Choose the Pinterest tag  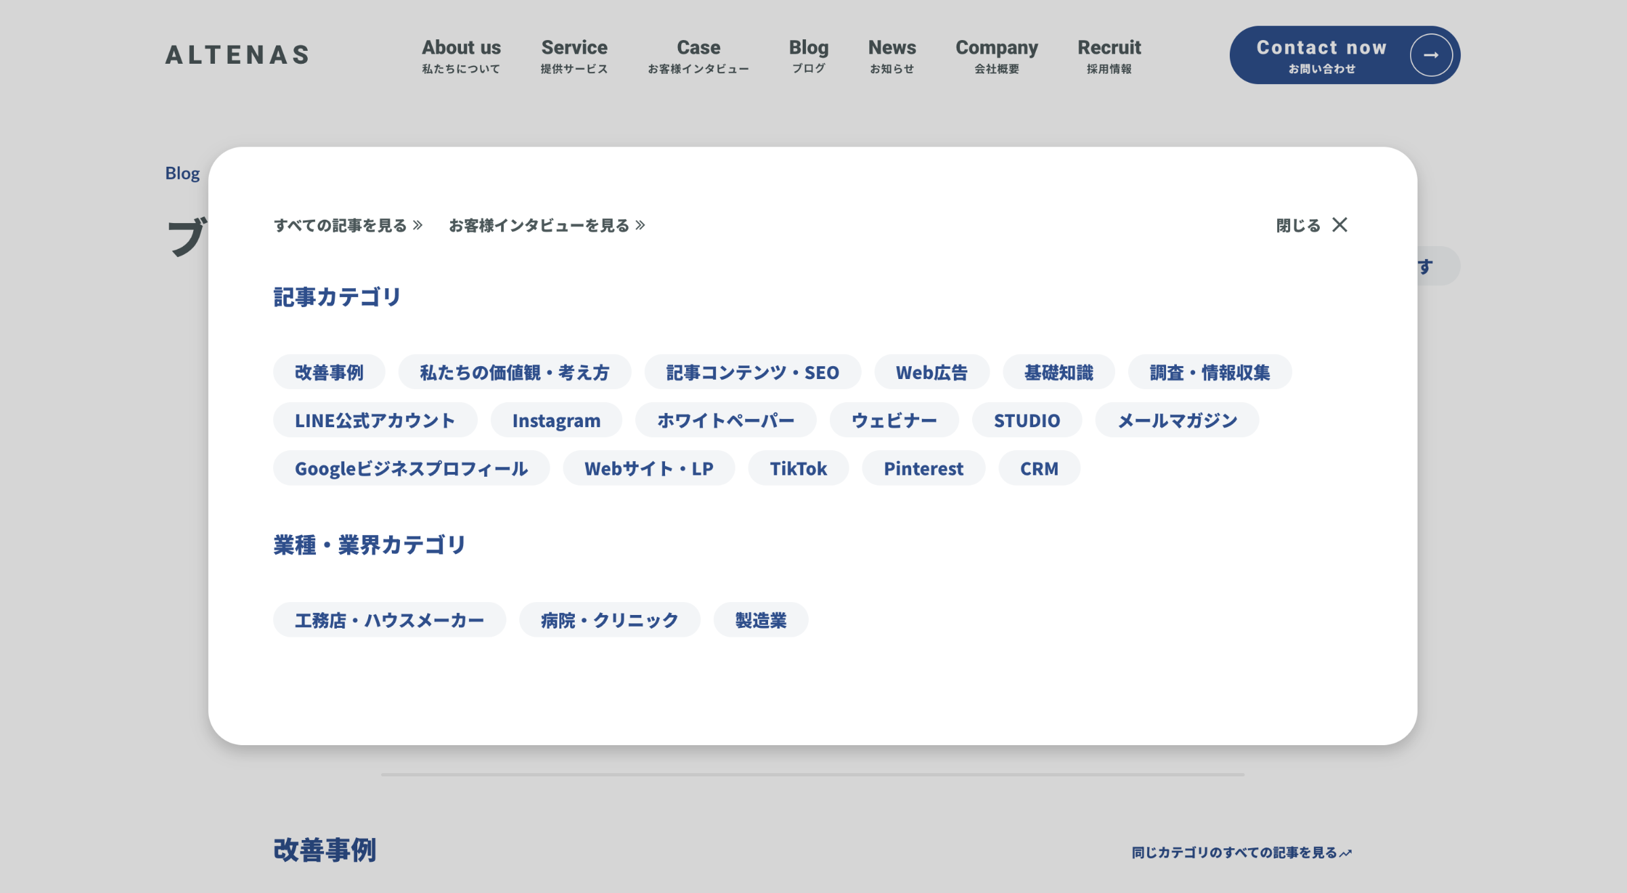tap(923, 468)
